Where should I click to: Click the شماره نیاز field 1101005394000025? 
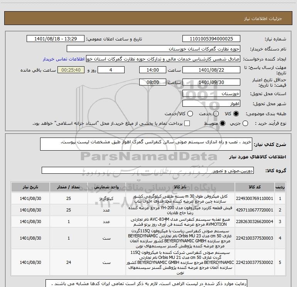click(x=211, y=39)
